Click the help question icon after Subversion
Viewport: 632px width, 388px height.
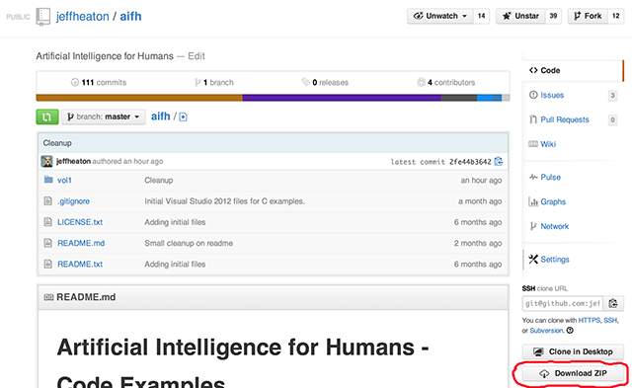click(x=570, y=331)
